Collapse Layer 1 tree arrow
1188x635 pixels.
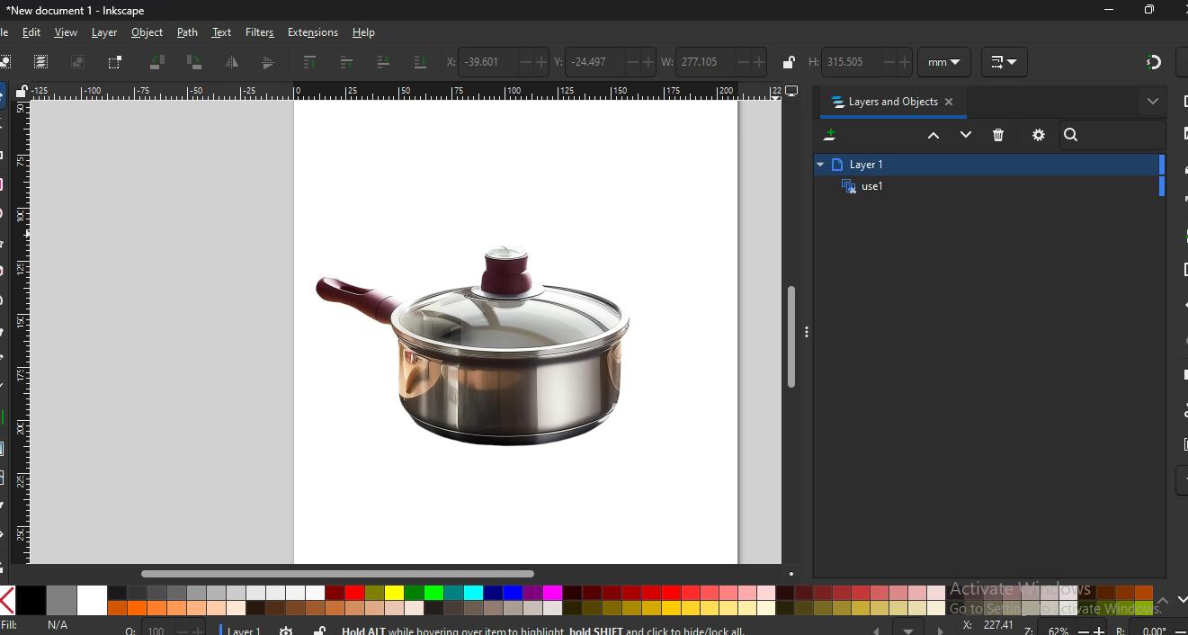point(820,165)
